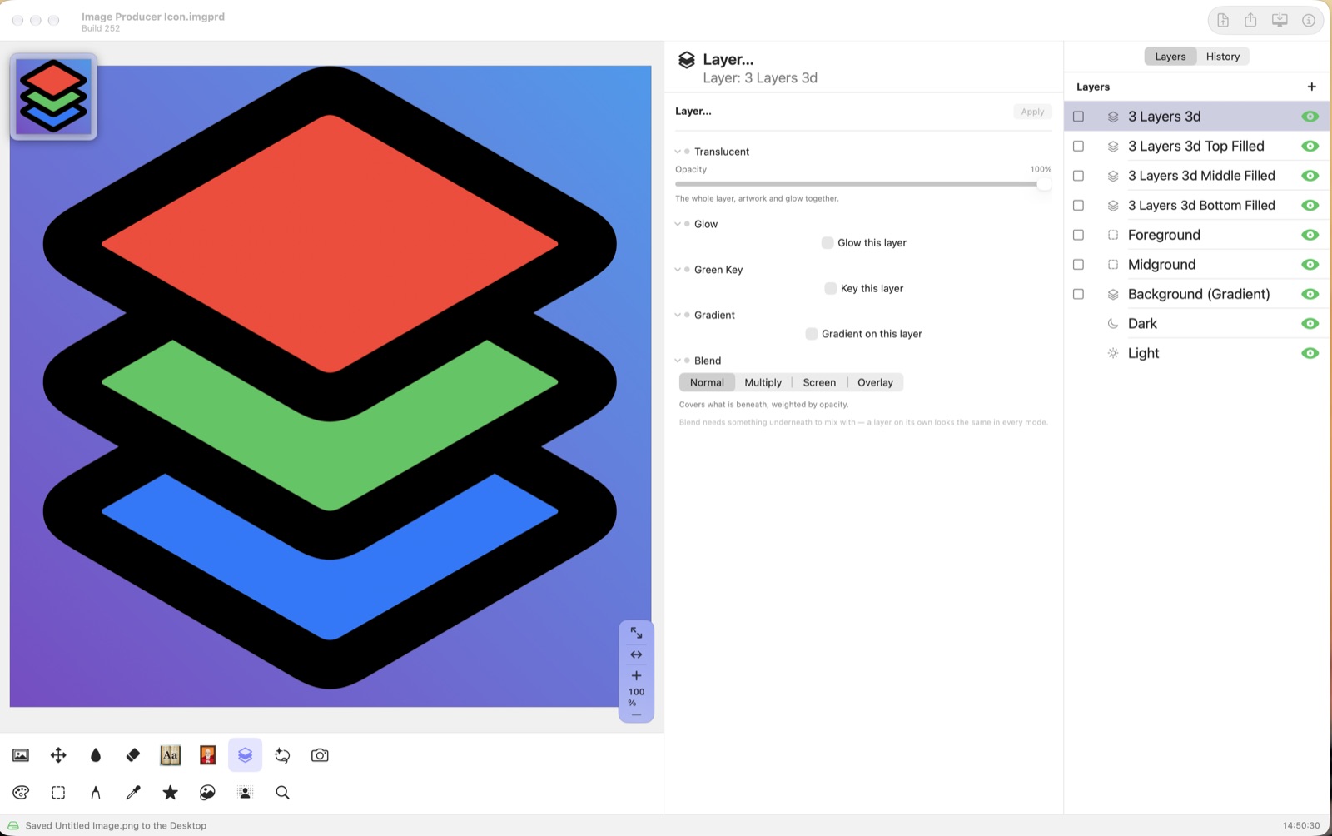Collapse the Glow section chevron
1332x836 pixels.
click(x=678, y=224)
